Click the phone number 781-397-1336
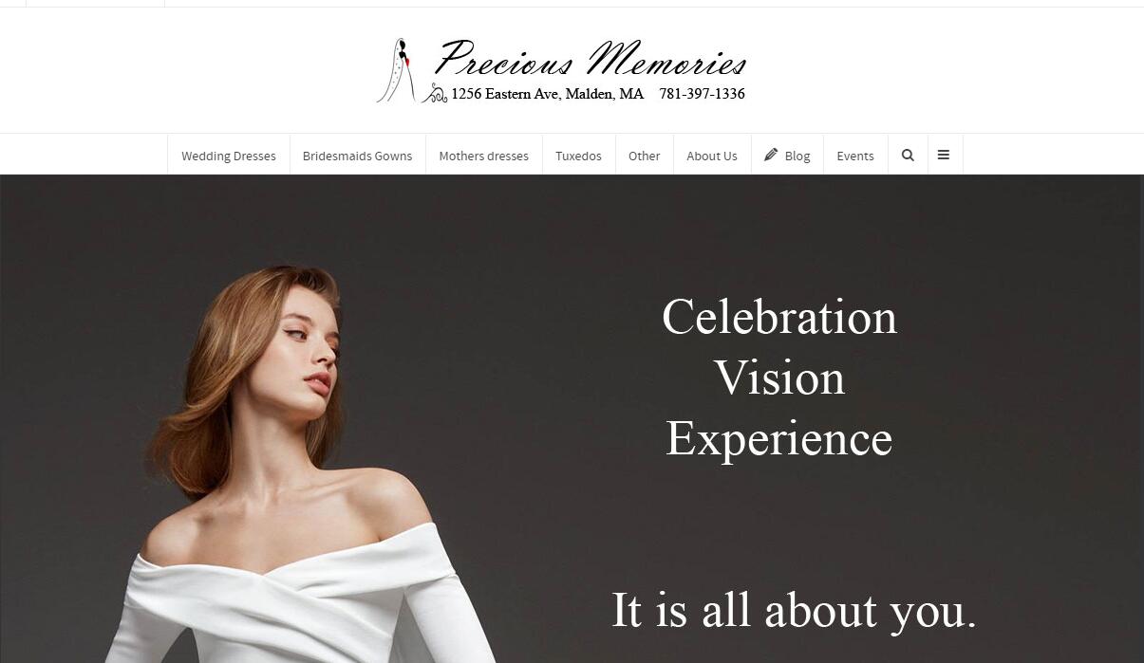Screen dimensions: 1144x663 click(702, 94)
